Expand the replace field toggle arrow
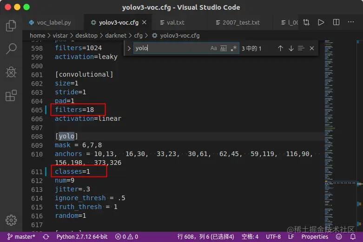Image resolution: width=363 pixels, height=242 pixels. point(129,48)
